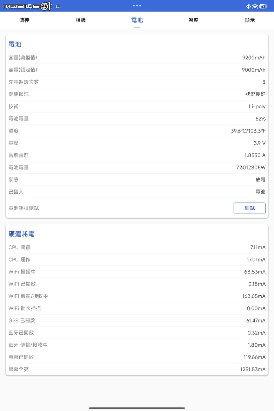The image size is (274, 411).
Task: Select the Li-poly technology value
Action: pyautogui.click(x=257, y=107)
